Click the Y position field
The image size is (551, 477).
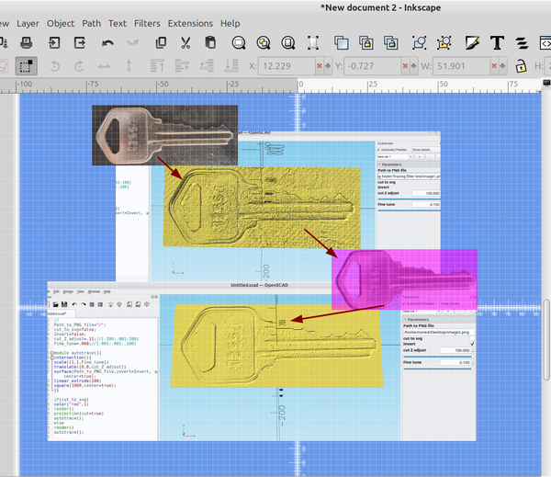[x=372, y=66]
